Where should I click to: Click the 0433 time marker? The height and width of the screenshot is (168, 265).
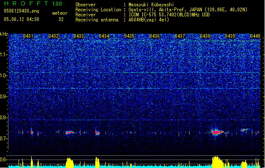click(79, 36)
